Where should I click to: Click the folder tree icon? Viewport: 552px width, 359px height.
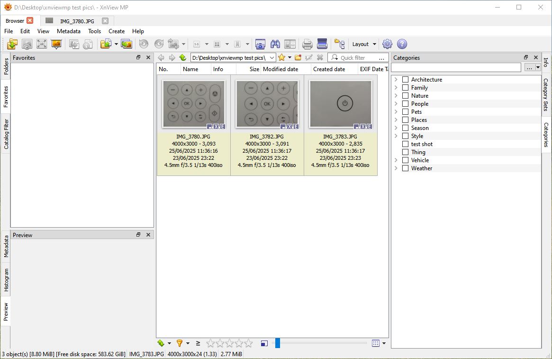(339, 44)
